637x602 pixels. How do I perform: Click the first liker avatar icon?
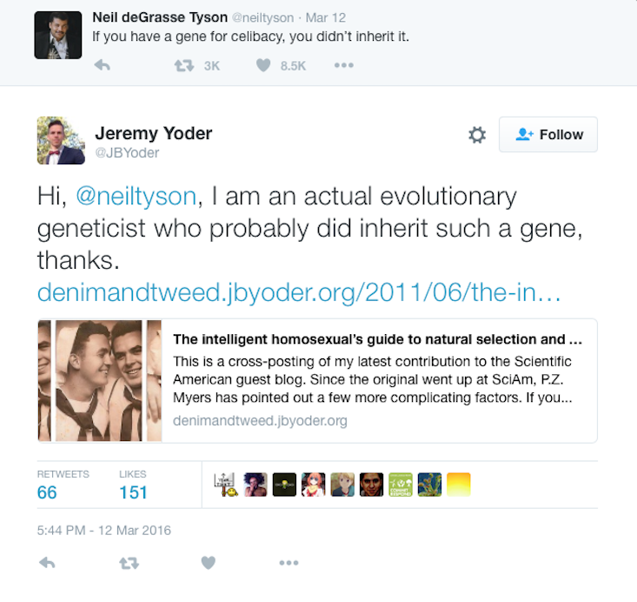[x=228, y=485]
